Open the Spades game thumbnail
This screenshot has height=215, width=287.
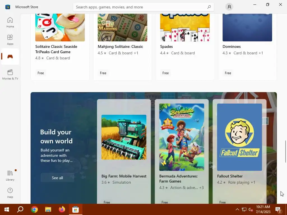(x=185, y=27)
